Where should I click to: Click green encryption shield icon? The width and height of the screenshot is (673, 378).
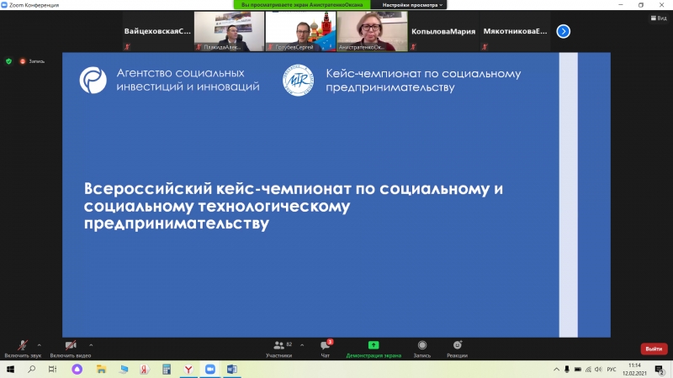8,61
